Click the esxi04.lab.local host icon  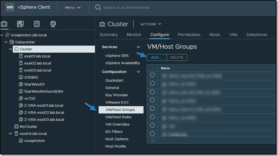point(16,134)
